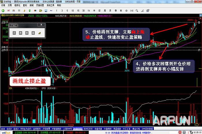Select the 1 minute period button
This screenshot has width=202, height=134.
tap(57, 11)
